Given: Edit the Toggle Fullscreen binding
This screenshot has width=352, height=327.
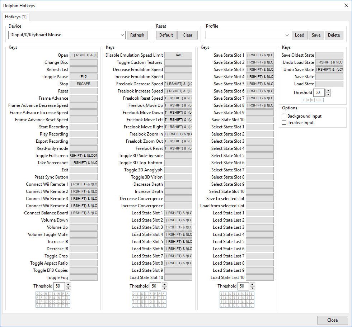Looking at the screenshot, I should (x=84, y=156).
